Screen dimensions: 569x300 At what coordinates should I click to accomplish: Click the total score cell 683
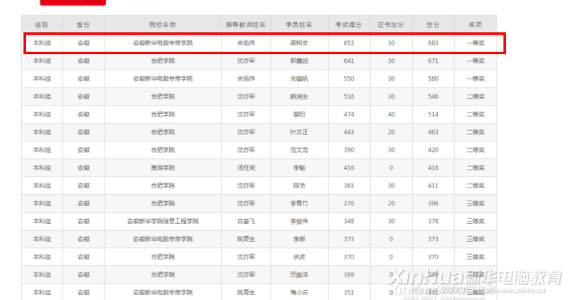point(433,43)
